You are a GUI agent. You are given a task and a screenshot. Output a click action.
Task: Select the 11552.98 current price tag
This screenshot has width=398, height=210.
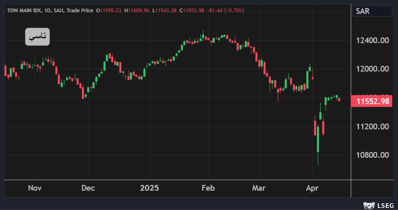(x=372, y=101)
